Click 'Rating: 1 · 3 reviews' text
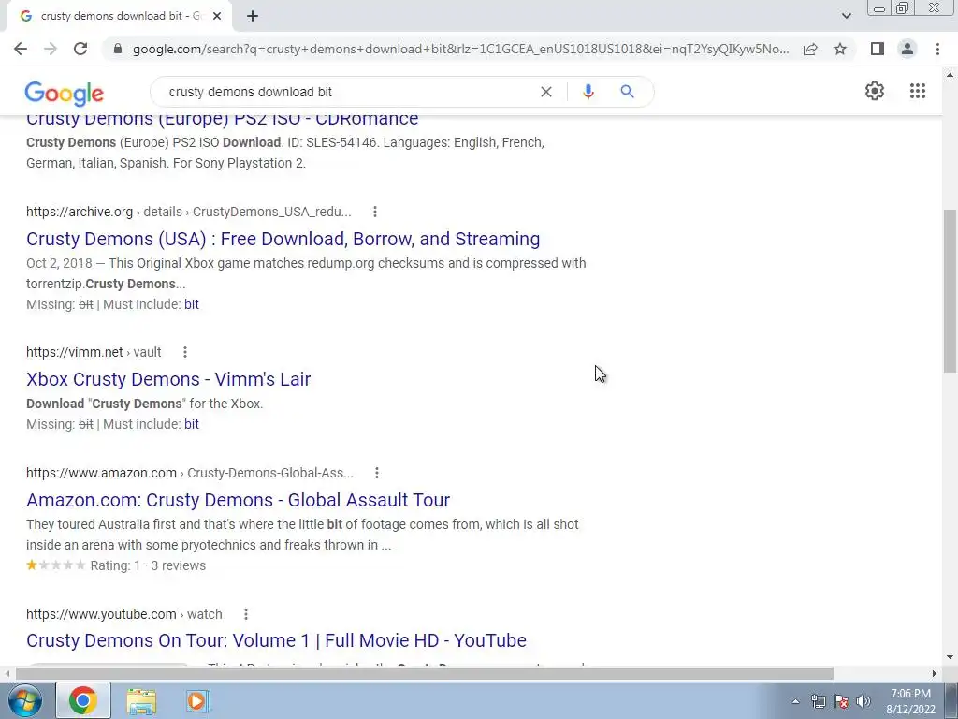The width and height of the screenshot is (958, 719). pos(148,565)
